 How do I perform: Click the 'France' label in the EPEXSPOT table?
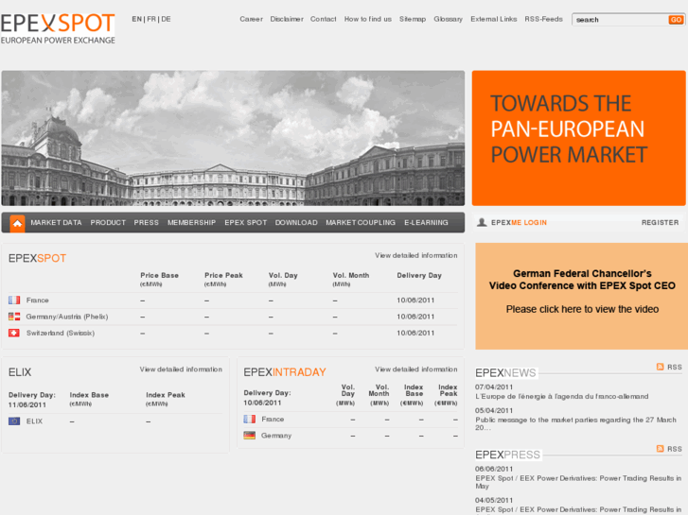pyautogui.click(x=37, y=300)
